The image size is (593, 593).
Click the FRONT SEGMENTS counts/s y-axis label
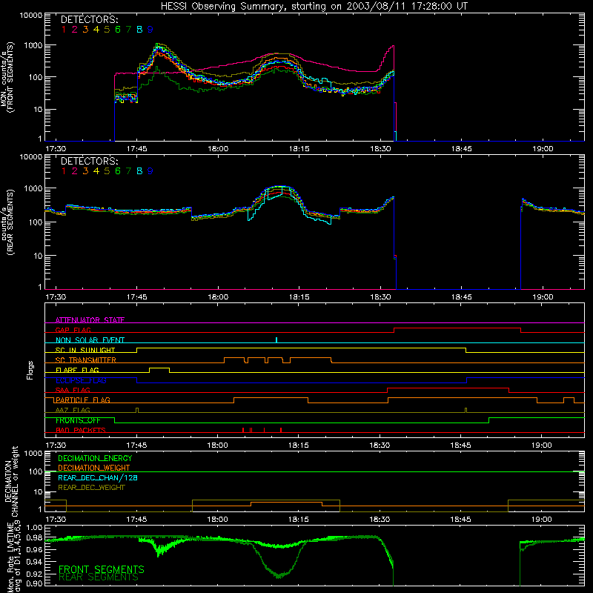point(7,77)
